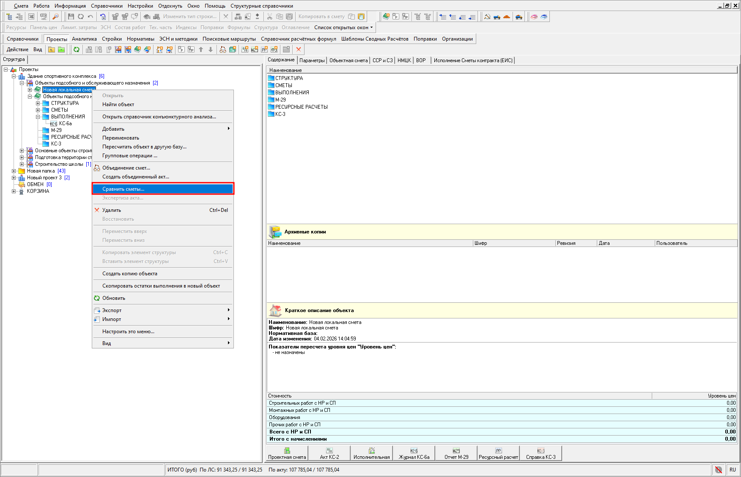Open the Объектная смета tab

pos(348,60)
